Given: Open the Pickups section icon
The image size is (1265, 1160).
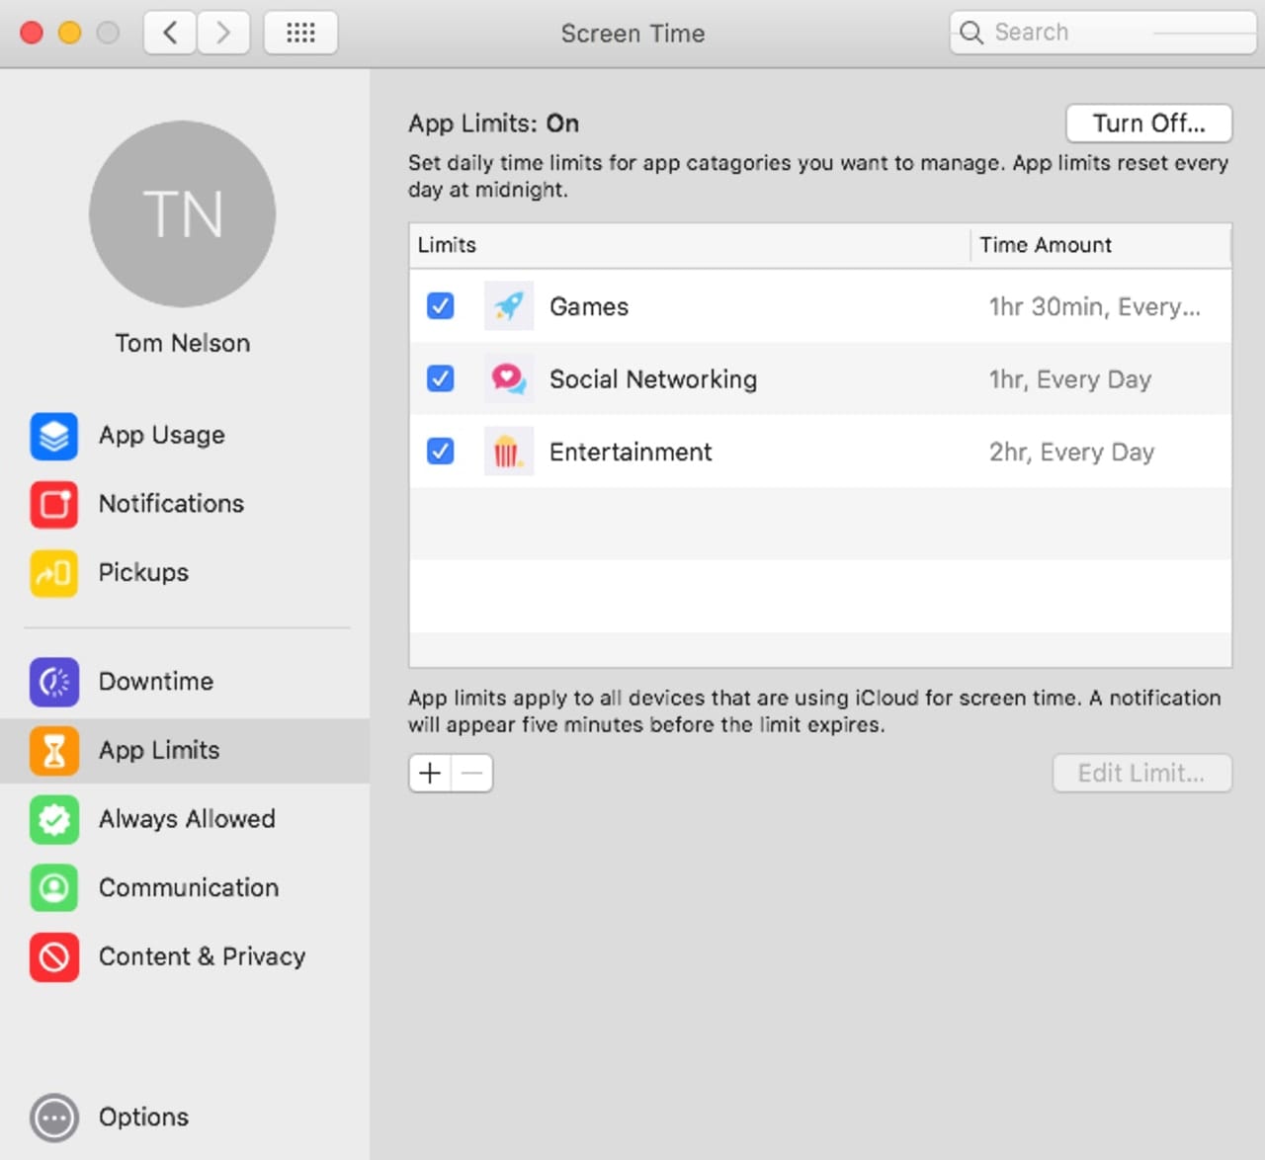Looking at the screenshot, I should [x=53, y=573].
